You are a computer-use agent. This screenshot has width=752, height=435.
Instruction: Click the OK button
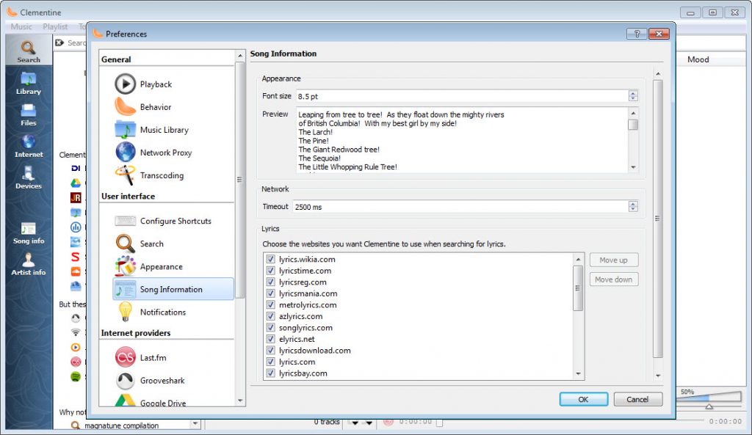click(x=583, y=399)
